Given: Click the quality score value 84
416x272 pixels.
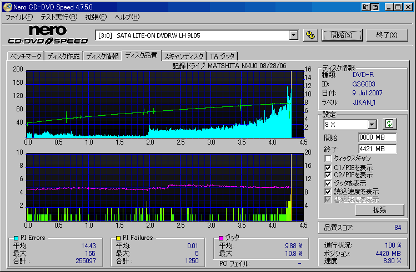Looking at the screenshot, I should click(398, 228).
